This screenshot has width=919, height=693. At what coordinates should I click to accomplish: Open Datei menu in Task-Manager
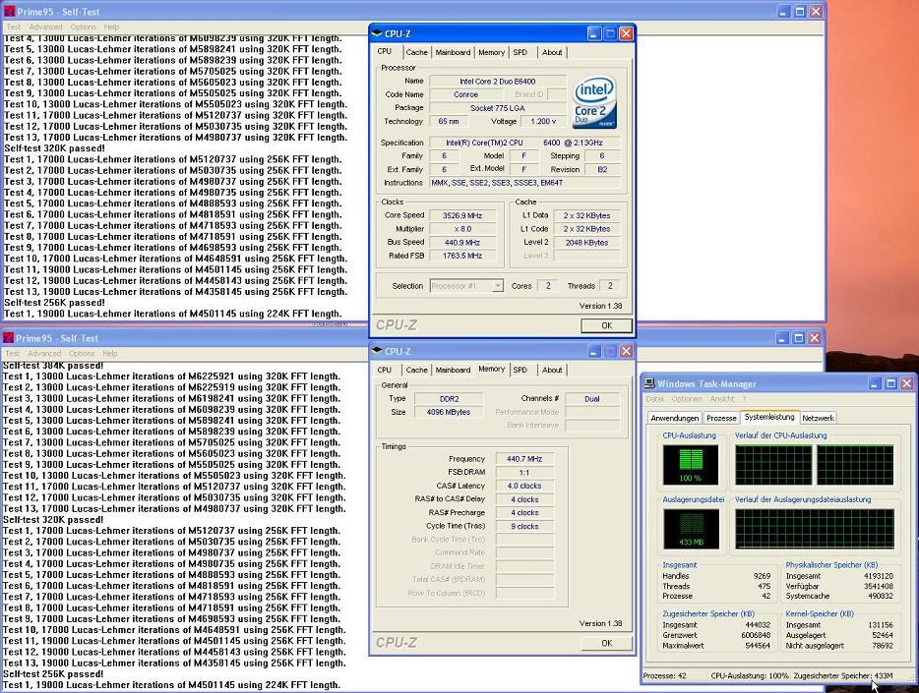coord(654,399)
